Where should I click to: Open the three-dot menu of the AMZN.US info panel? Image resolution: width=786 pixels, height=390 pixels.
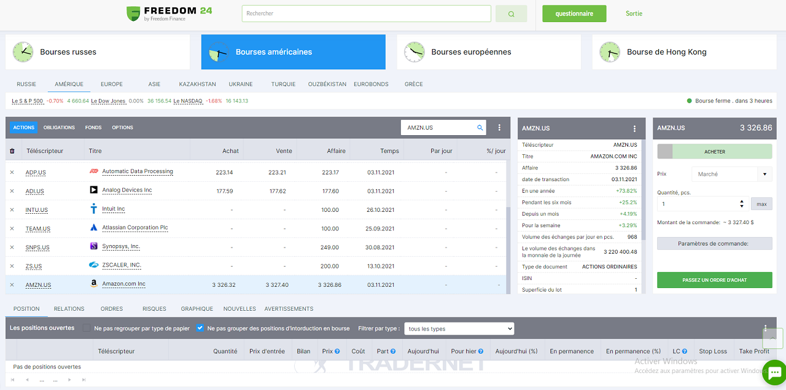point(634,129)
